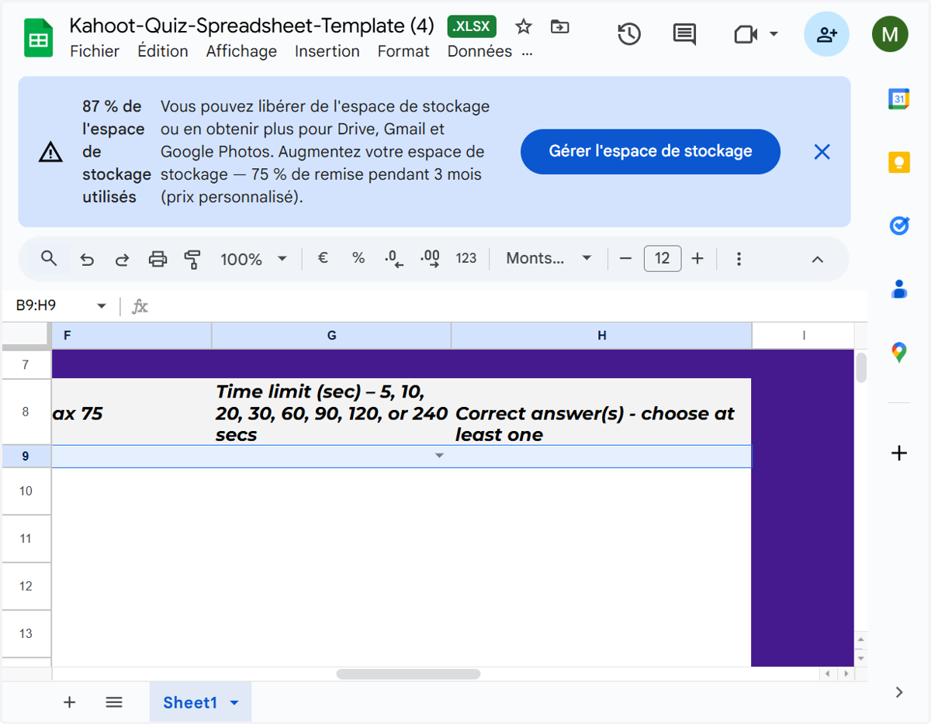Open Google Tasks side panel

click(x=898, y=226)
